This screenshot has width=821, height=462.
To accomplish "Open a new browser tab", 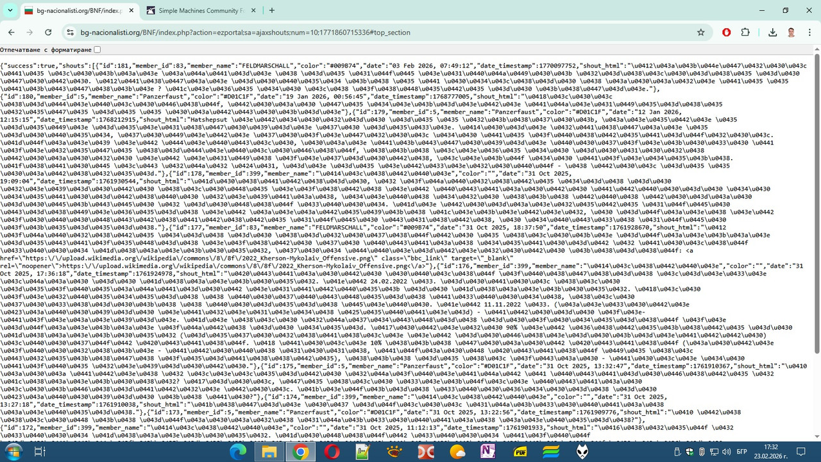I will coord(272,10).
